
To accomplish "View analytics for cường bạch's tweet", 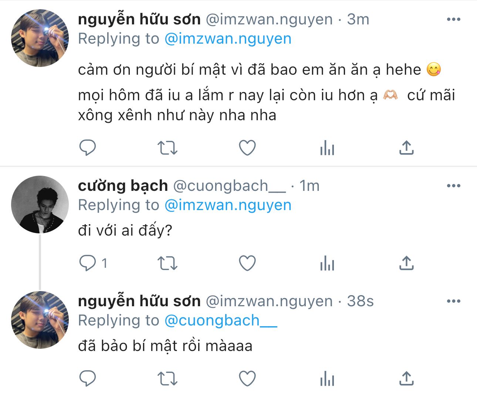I will [327, 263].
